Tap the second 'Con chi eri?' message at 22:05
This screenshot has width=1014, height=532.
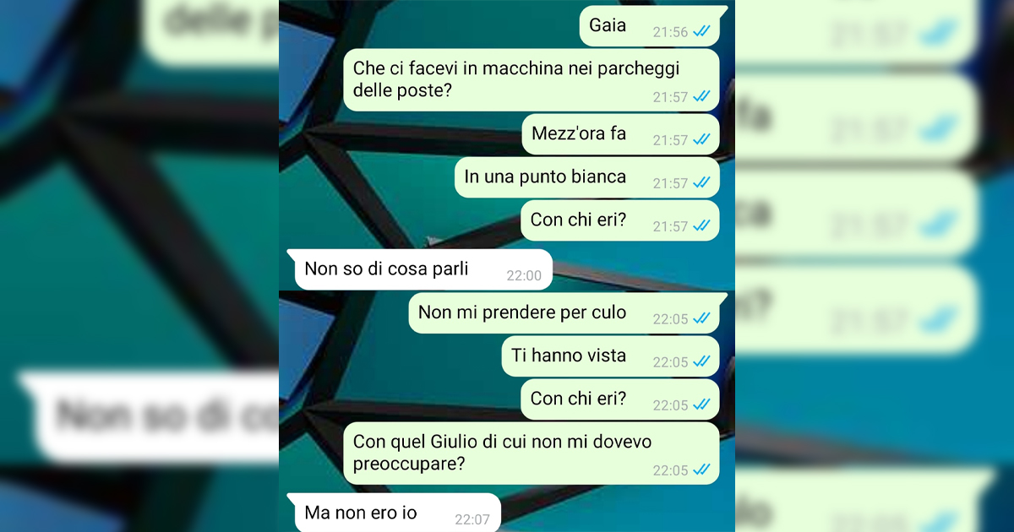pos(620,400)
